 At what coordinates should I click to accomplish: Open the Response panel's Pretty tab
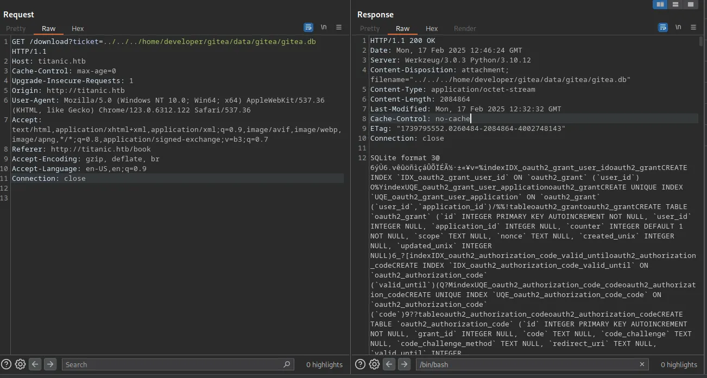[x=370, y=28]
